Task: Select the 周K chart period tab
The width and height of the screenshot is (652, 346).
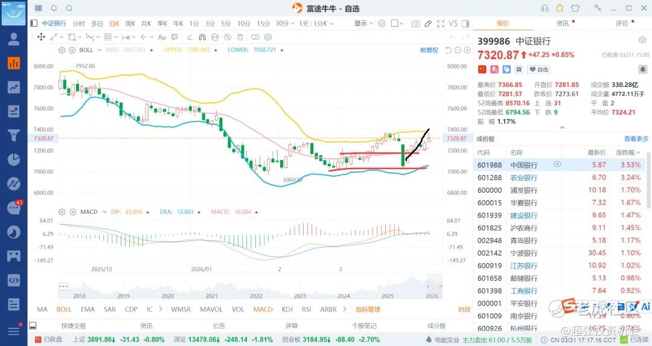Action: point(130,24)
